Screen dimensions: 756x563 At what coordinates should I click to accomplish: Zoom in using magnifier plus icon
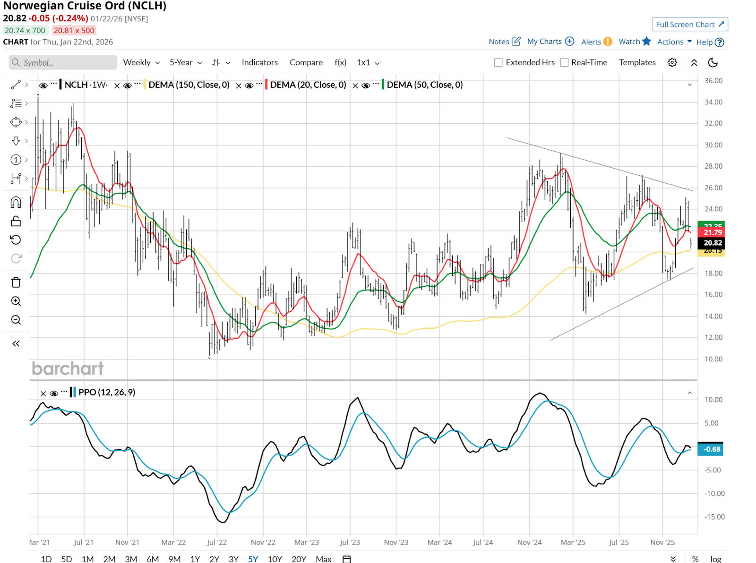coord(16,301)
